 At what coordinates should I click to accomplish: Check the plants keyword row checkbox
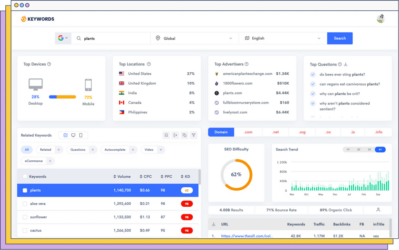pyautogui.click(x=25, y=190)
